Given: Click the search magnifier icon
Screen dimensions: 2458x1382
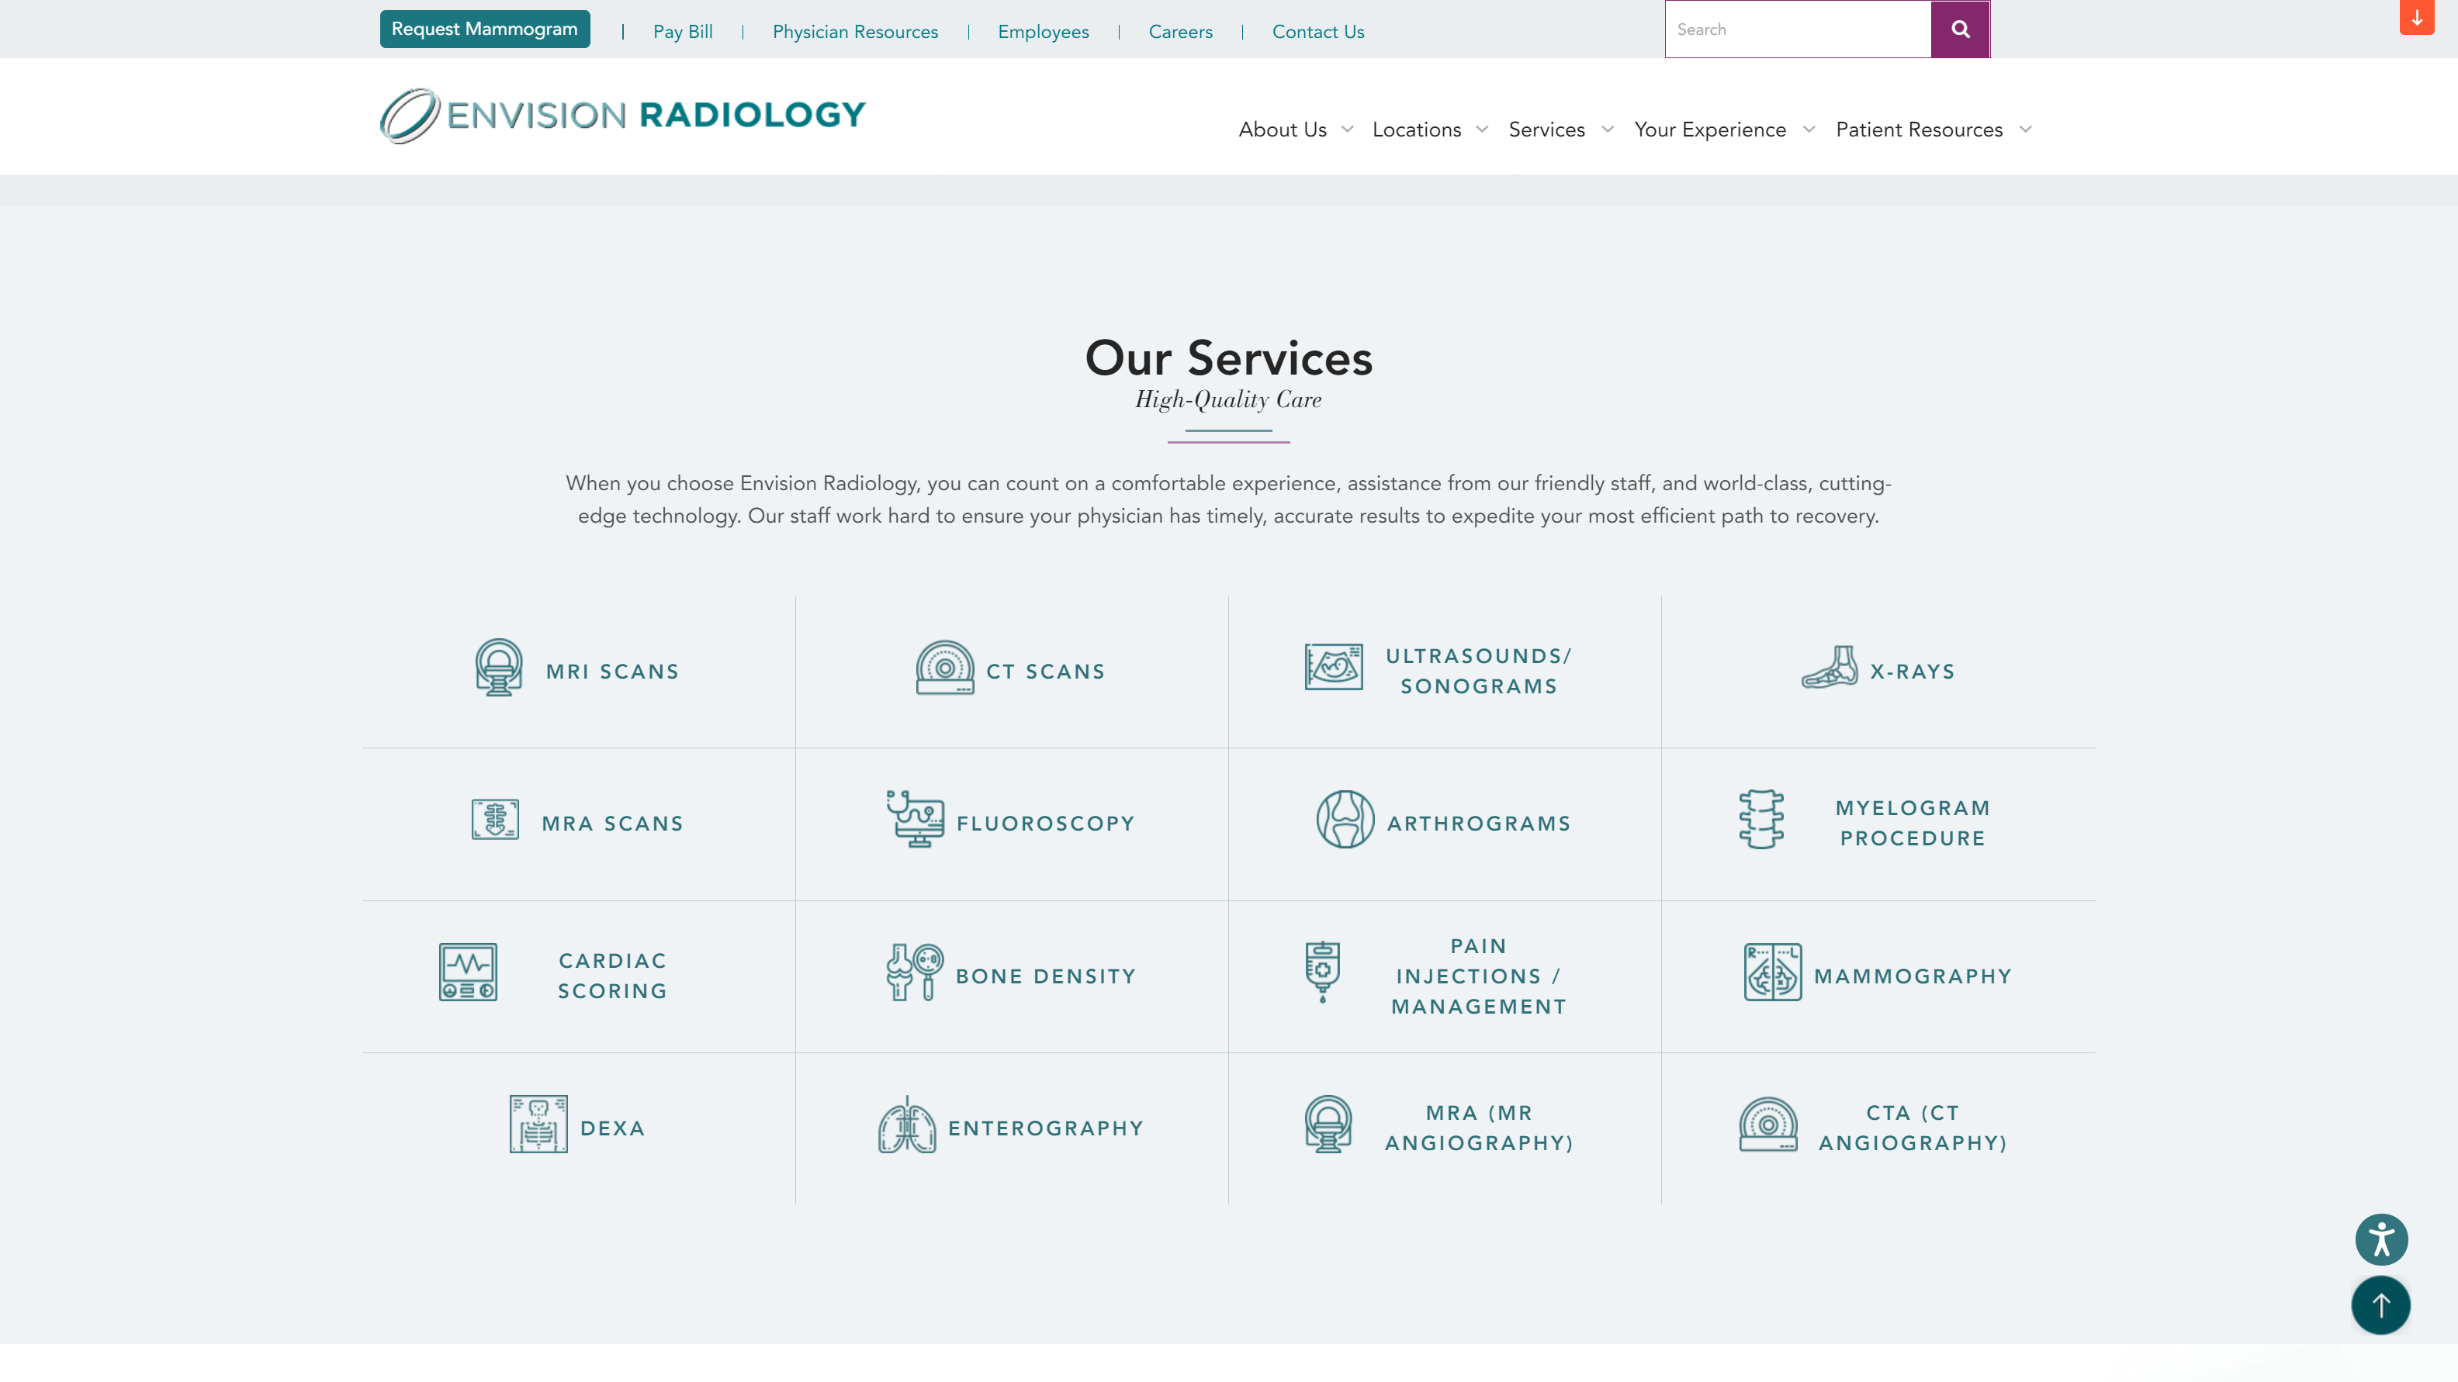Looking at the screenshot, I should pyautogui.click(x=1960, y=29).
